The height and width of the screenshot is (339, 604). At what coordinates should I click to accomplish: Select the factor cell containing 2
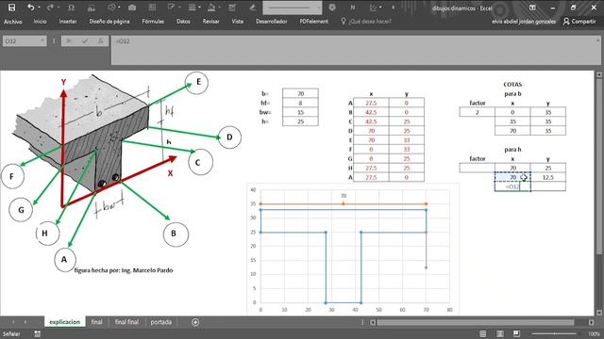(x=477, y=112)
